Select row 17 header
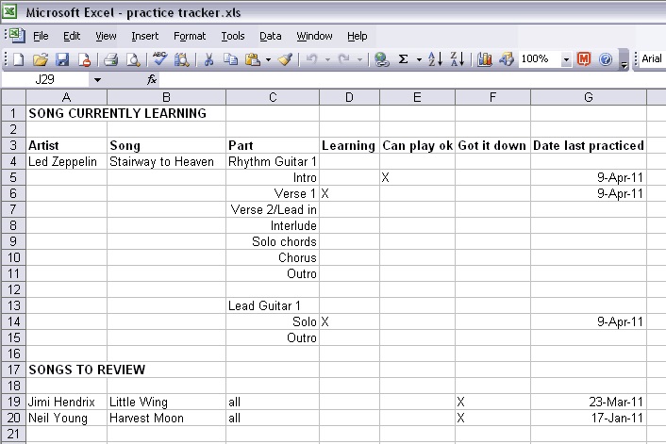The image size is (666, 444). (x=13, y=370)
